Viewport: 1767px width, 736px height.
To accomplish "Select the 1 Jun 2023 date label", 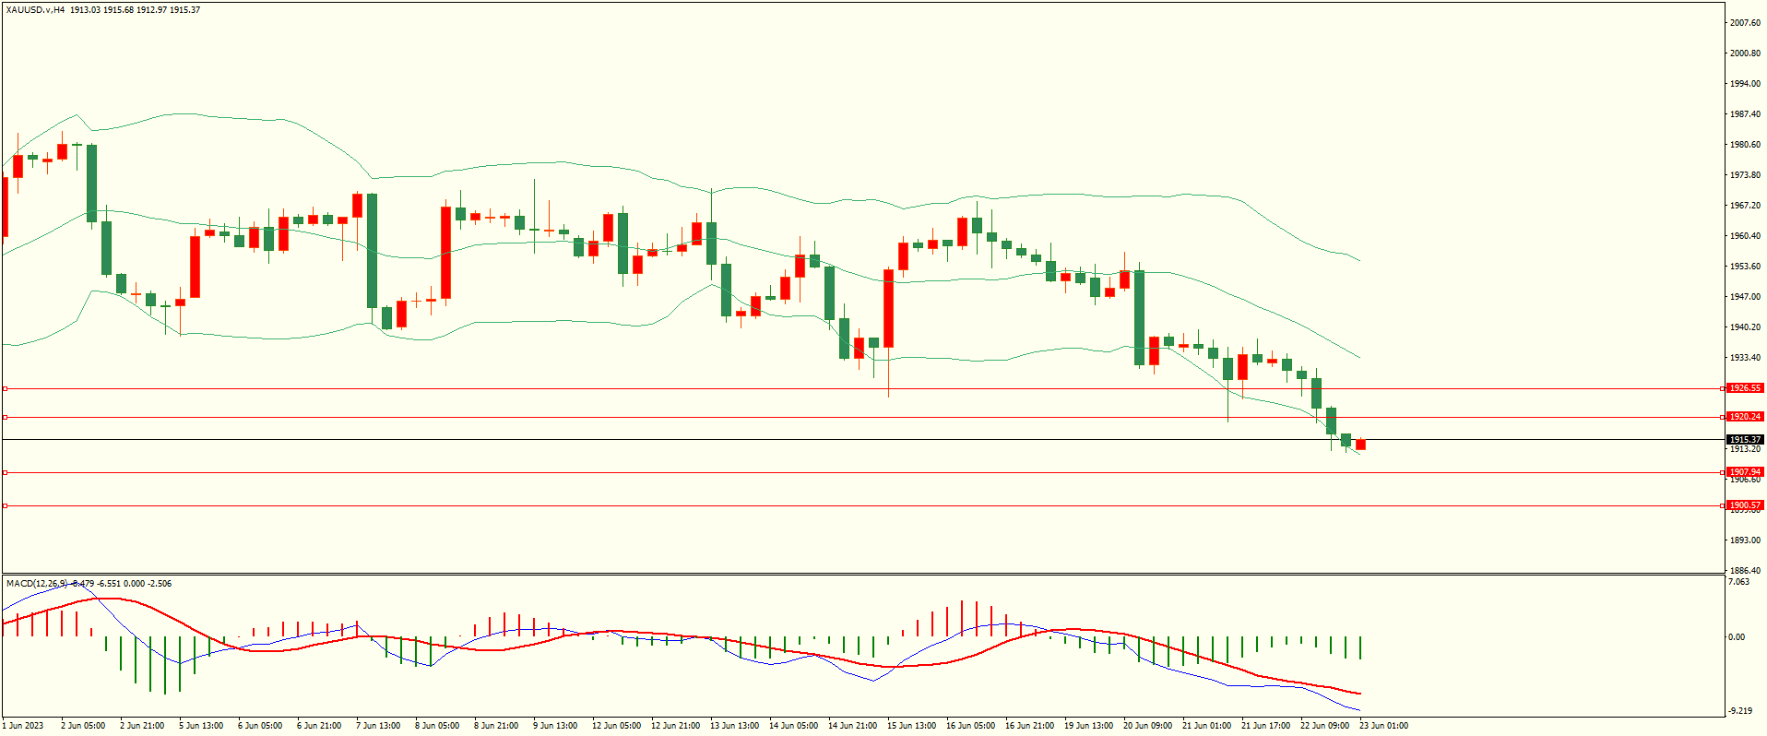I will pyautogui.click(x=23, y=726).
